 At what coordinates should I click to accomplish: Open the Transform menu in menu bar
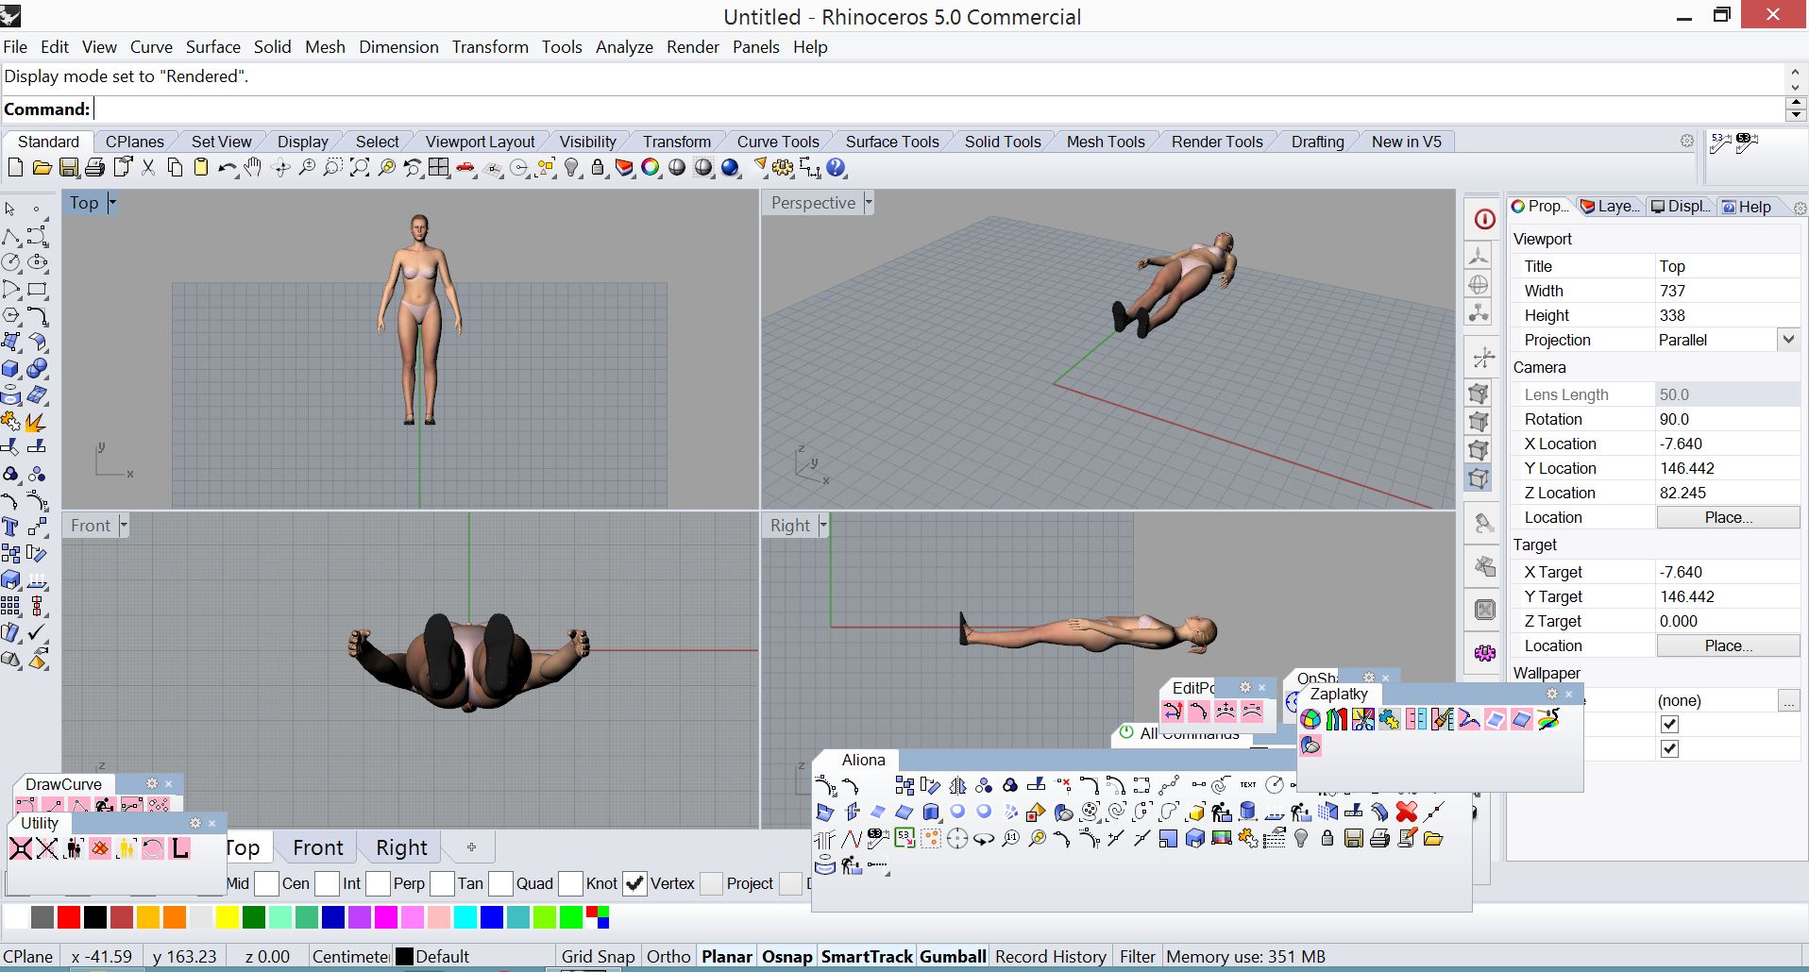point(489,47)
